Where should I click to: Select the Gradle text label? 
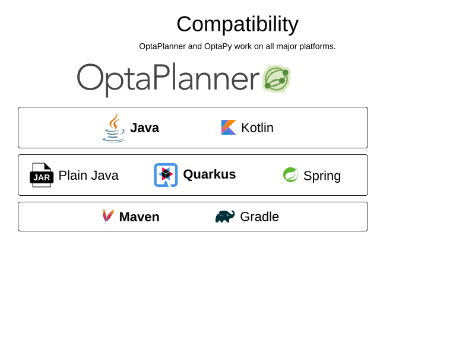click(x=259, y=217)
